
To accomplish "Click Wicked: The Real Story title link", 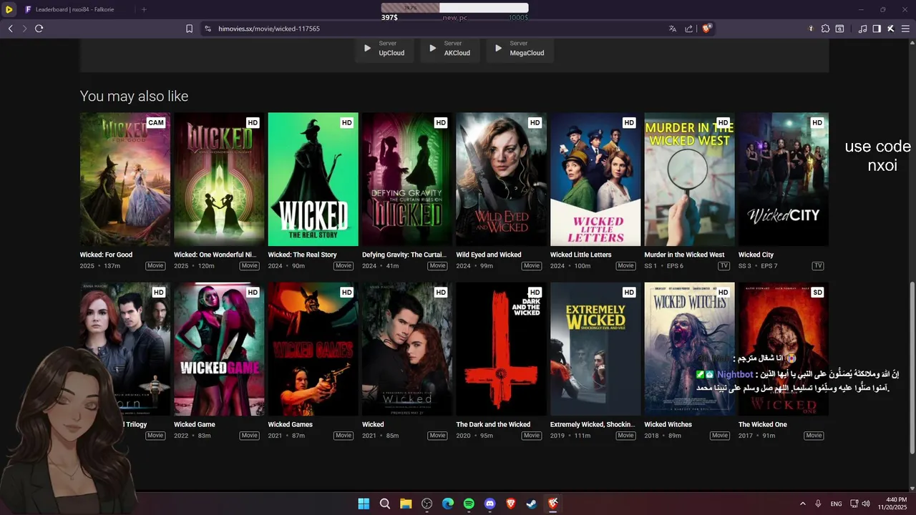I will pyautogui.click(x=302, y=255).
